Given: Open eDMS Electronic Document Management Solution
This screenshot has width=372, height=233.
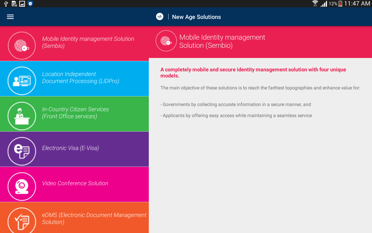Looking at the screenshot, I should [74, 218].
